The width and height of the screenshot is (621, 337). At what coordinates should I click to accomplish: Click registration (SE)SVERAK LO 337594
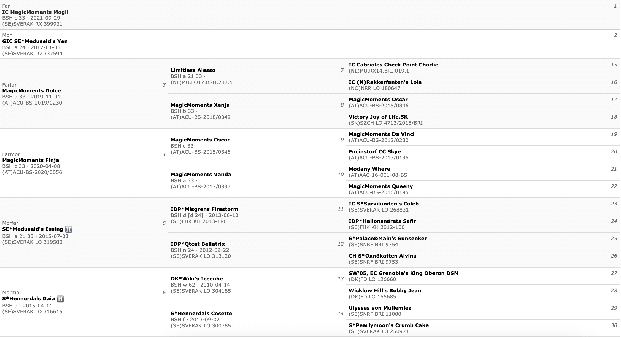pyautogui.click(x=32, y=54)
